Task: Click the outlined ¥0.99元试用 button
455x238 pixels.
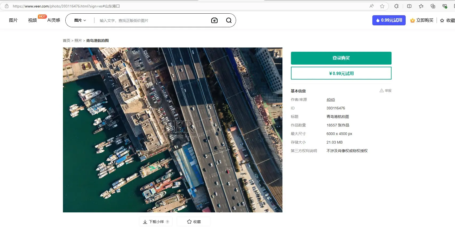Action: 341,73
